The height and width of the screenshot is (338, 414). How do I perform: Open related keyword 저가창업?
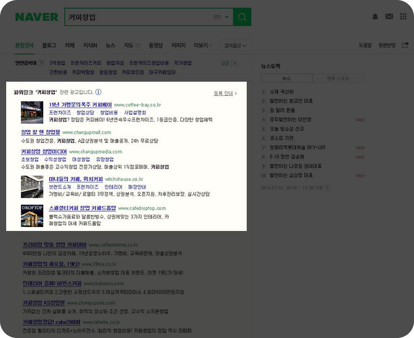tap(182, 63)
